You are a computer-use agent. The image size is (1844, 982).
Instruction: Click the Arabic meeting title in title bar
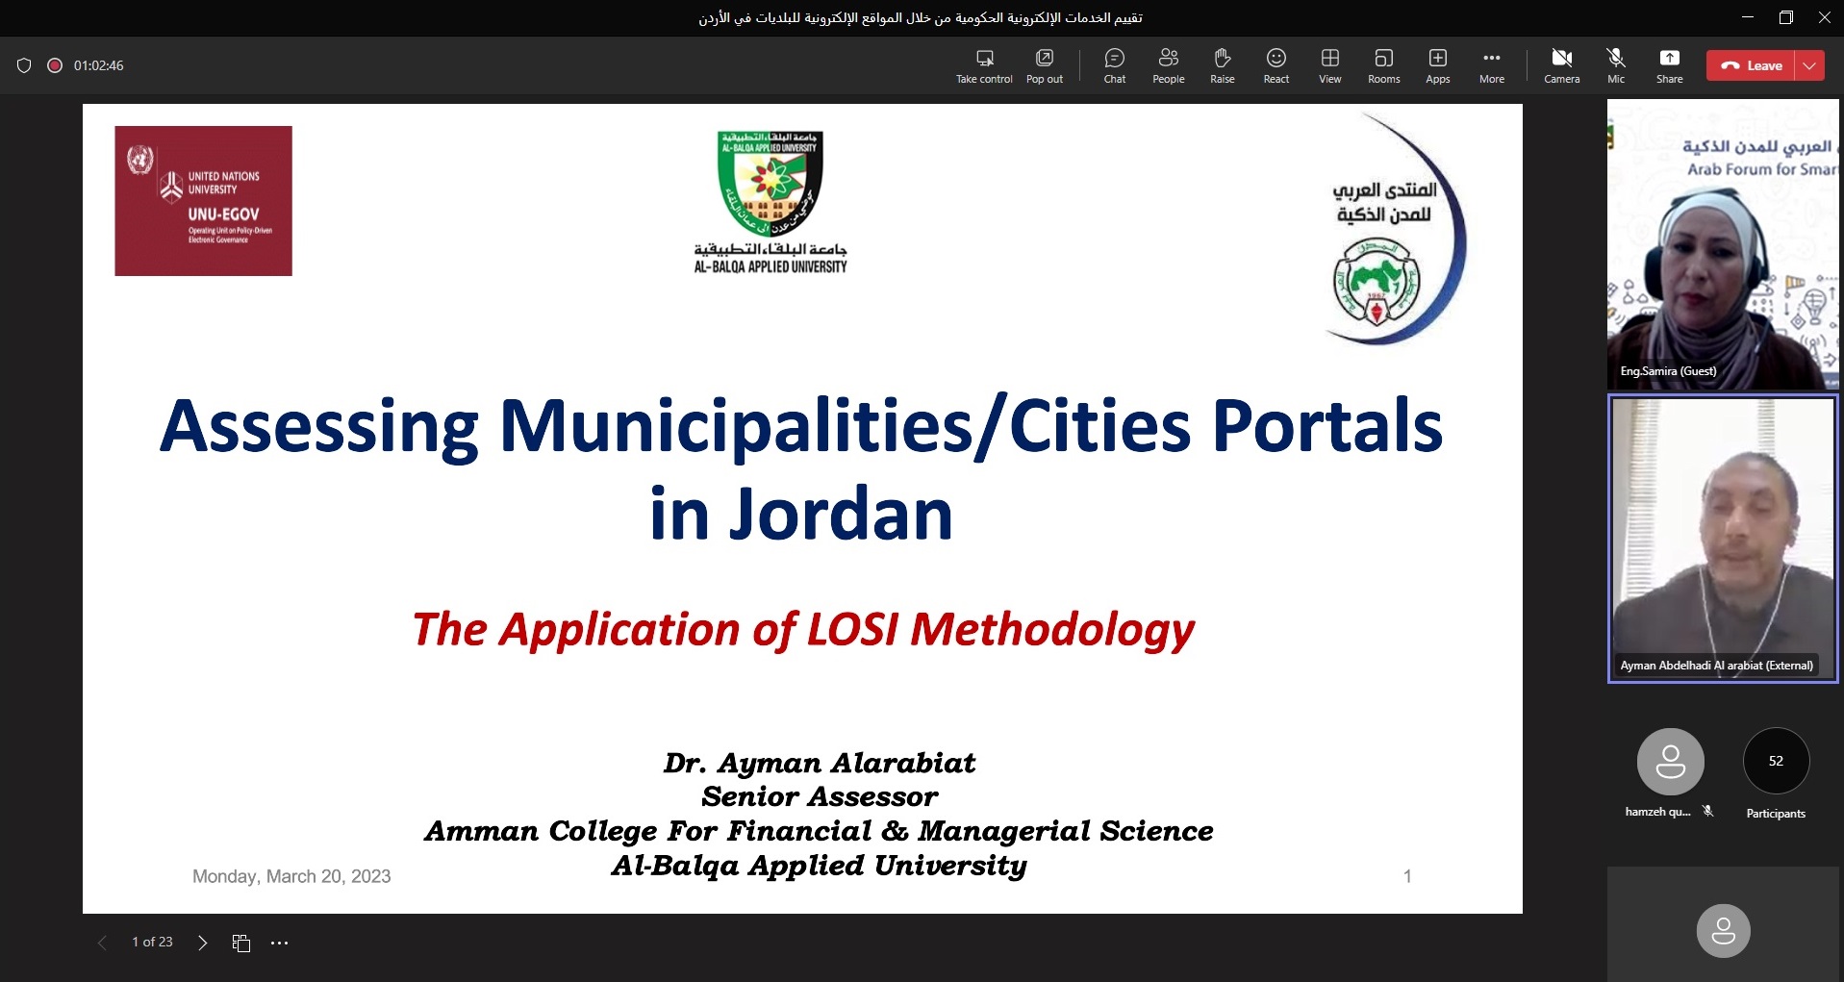coord(921,17)
